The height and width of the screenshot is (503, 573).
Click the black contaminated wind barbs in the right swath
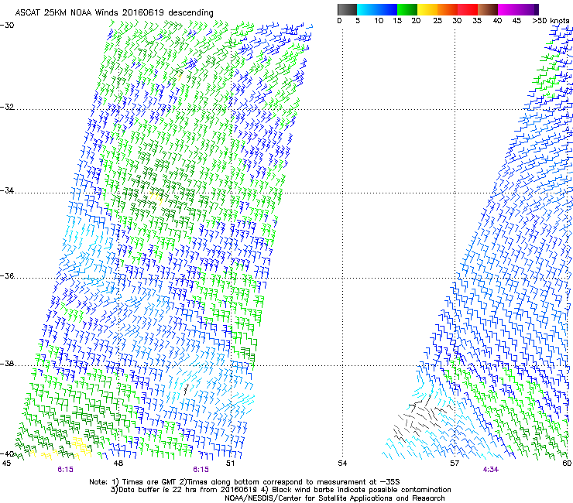[x=422, y=419]
